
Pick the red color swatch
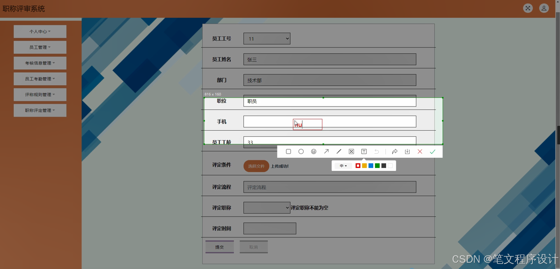[358, 166]
